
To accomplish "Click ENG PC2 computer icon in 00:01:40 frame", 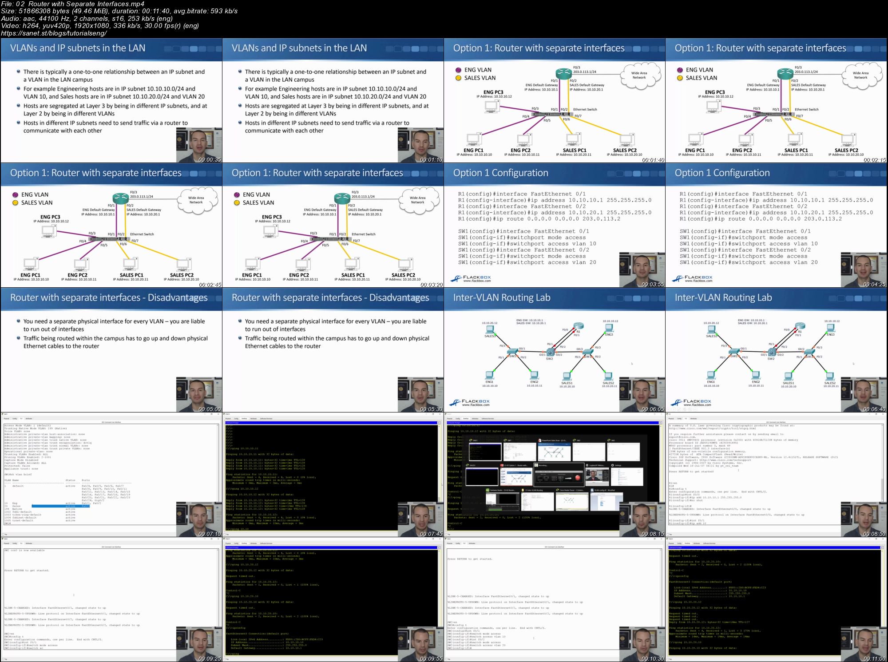I will coord(524,139).
